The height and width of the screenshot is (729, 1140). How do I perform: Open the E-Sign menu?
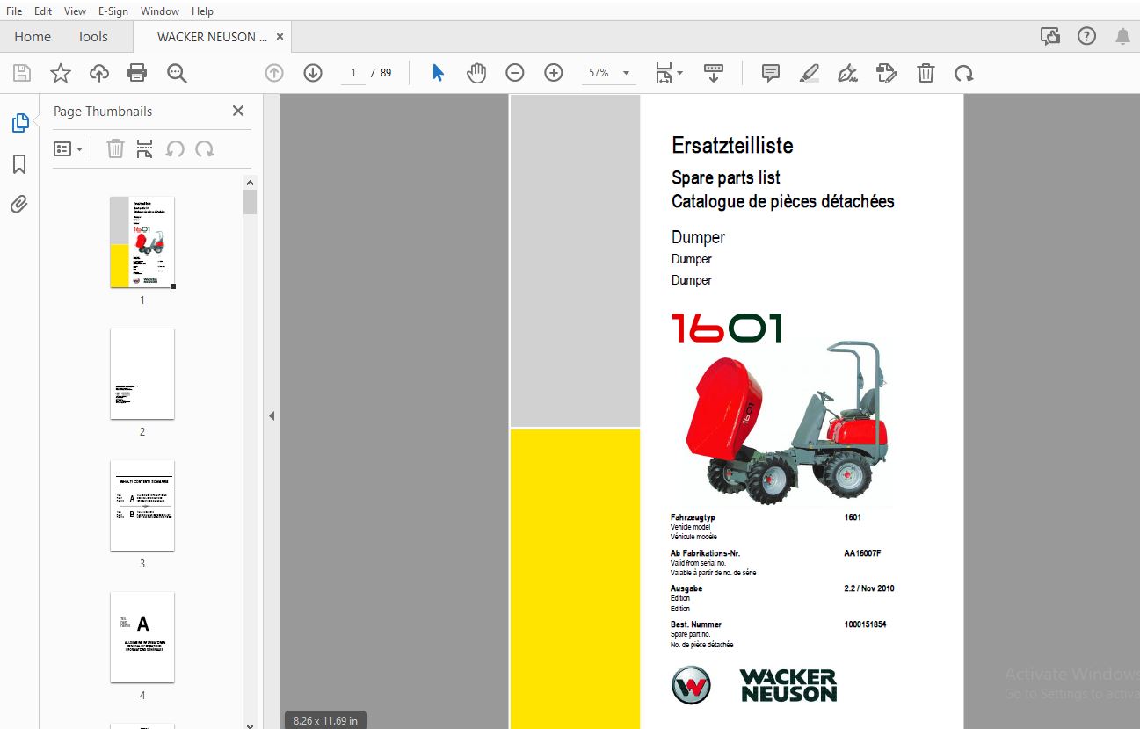(x=113, y=11)
